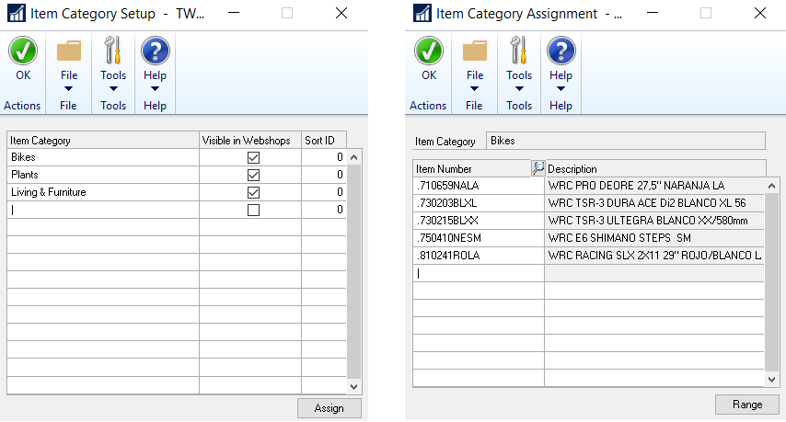Click description WRC PRO DEORE 27,5" NARANJA LA

[x=654, y=186]
